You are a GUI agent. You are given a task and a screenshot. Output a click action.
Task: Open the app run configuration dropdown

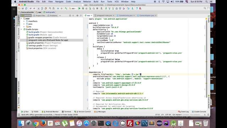73,9
